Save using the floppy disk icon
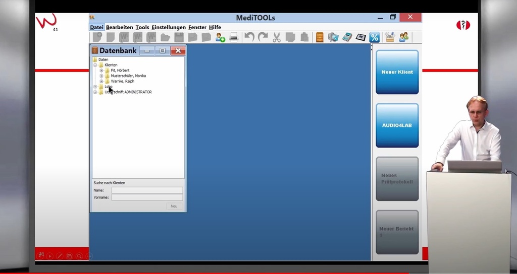The height and width of the screenshot is (274, 517). [x=179, y=37]
